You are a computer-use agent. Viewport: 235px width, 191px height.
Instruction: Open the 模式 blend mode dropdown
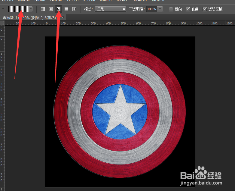(110, 9)
